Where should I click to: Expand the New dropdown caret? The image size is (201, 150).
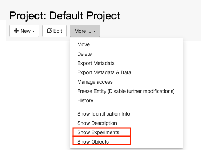[x=33, y=31]
